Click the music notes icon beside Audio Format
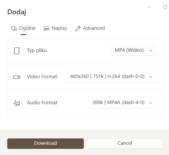Screen dimensions: 169x155 click(17, 103)
